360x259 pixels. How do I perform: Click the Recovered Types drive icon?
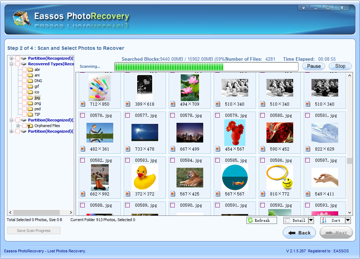(24, 64)
